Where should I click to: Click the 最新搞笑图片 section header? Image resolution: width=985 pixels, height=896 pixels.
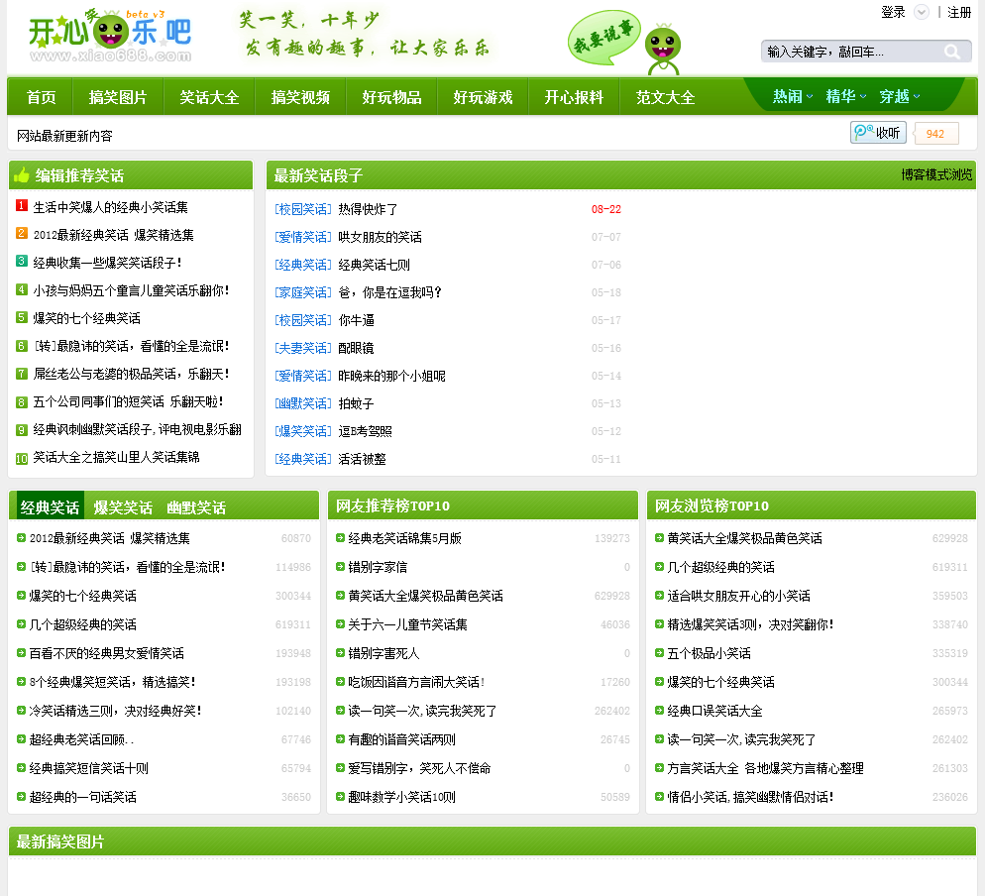click(60, 841)
